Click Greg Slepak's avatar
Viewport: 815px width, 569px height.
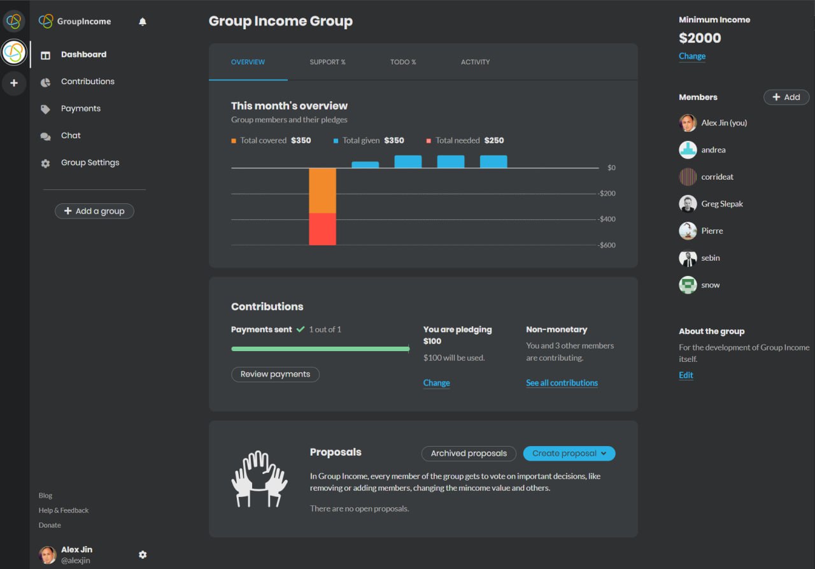coord(688,204)
